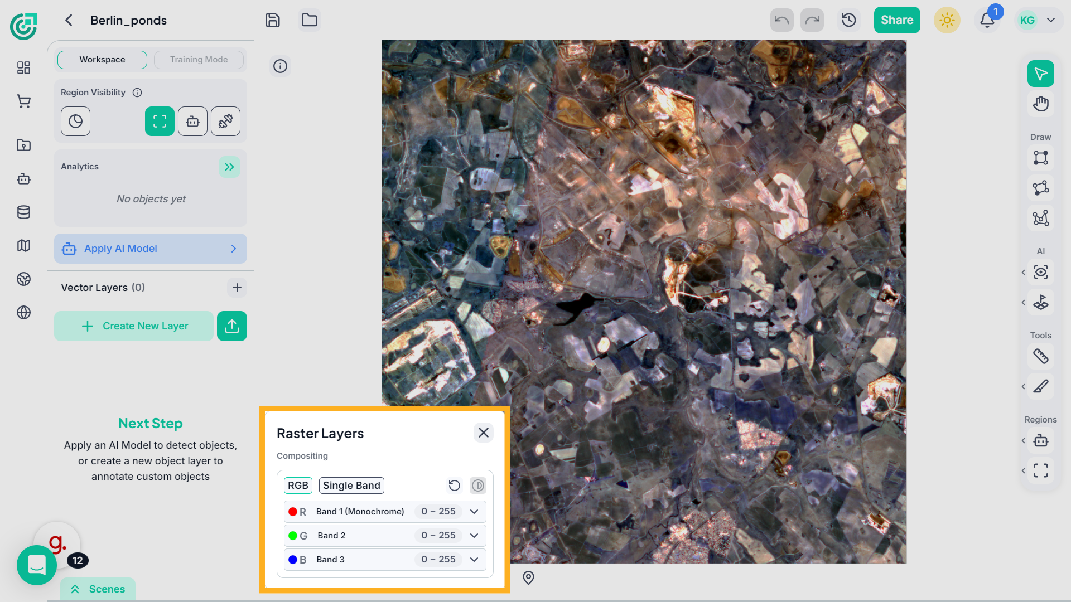The width and height of the screenshot is (1071, 602).
Task: Switch to the Training Mode tab
Action: tap(199, 60)
